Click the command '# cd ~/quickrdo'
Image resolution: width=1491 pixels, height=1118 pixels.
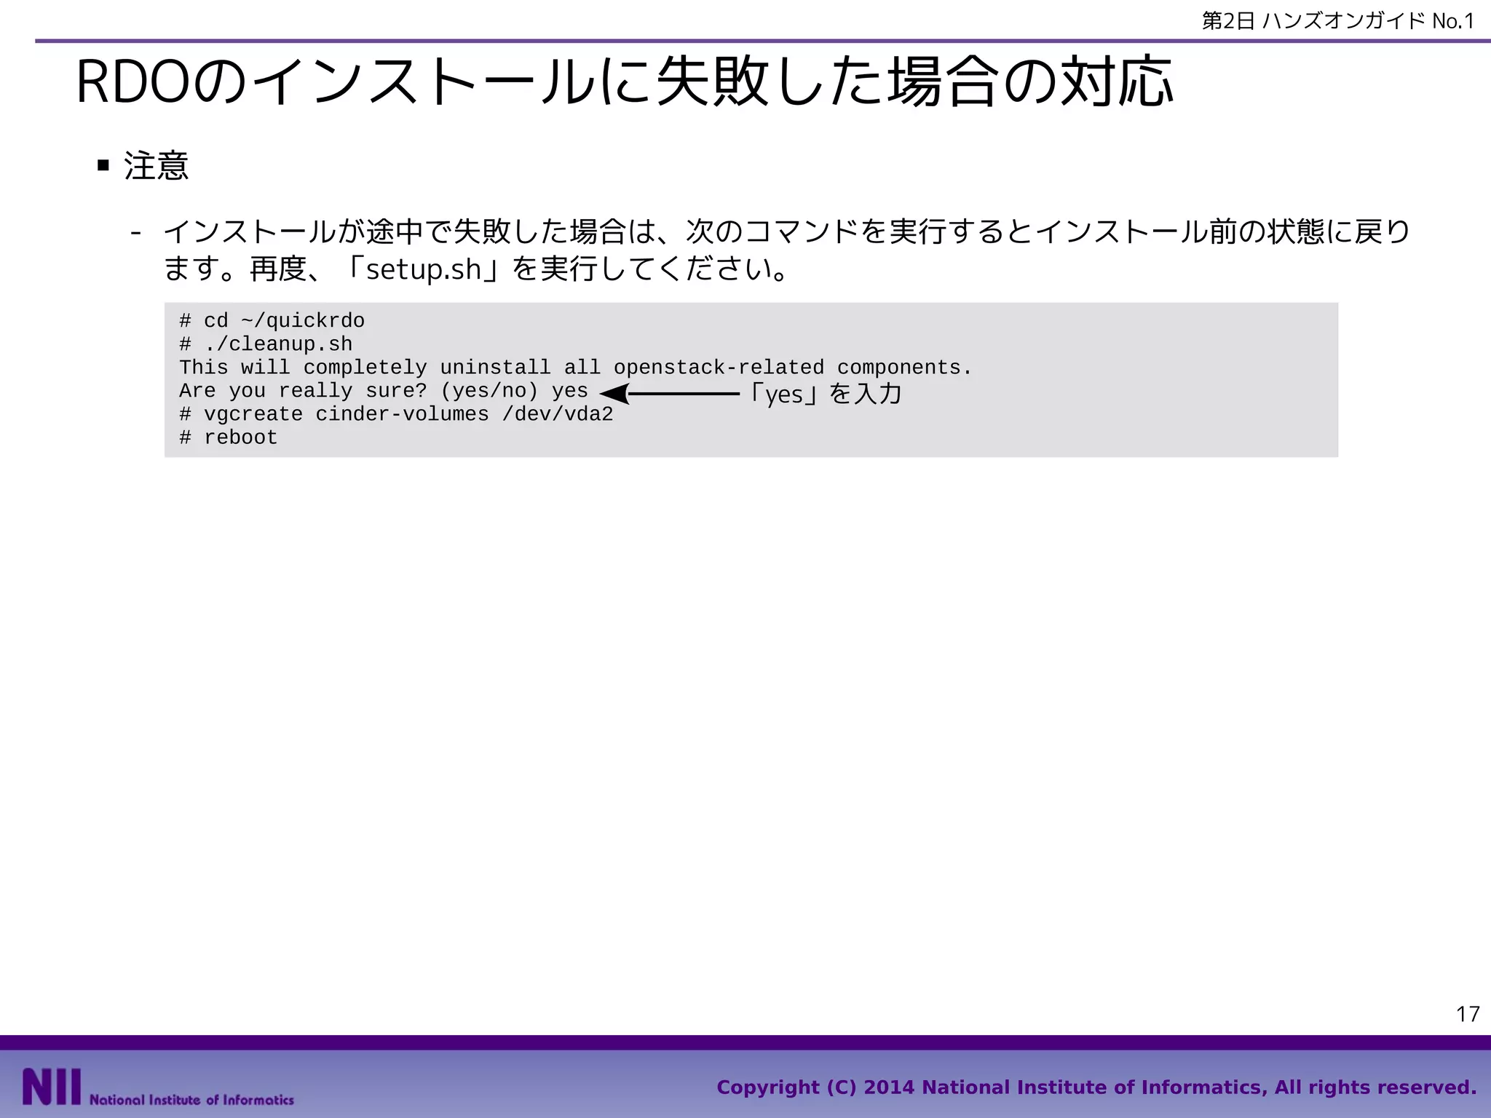272,321
